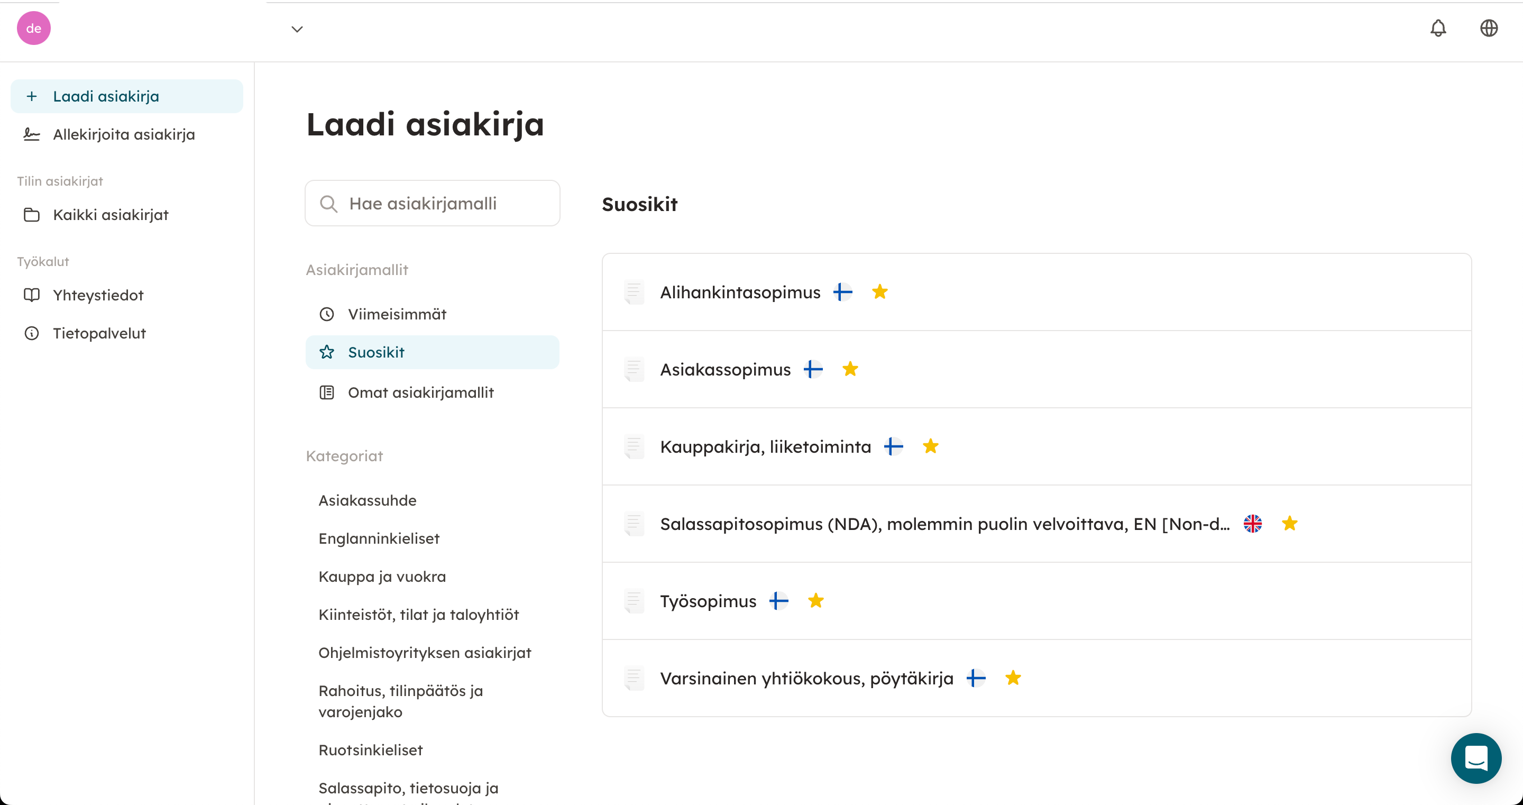This screenshot has width=1523, height=805.
Task: Unfavorite Alihankintasopimus with its star
Action: pos(880,292)
